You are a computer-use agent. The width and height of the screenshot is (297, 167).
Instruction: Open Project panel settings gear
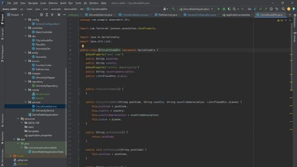(x=59, y=15)
